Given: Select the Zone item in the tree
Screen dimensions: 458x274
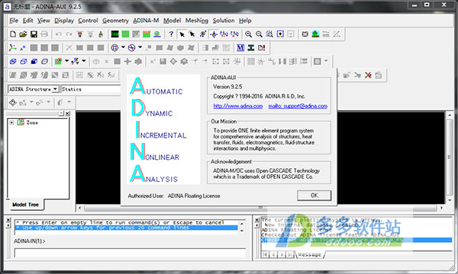Looking at the screenshot, I should point(32,123).
